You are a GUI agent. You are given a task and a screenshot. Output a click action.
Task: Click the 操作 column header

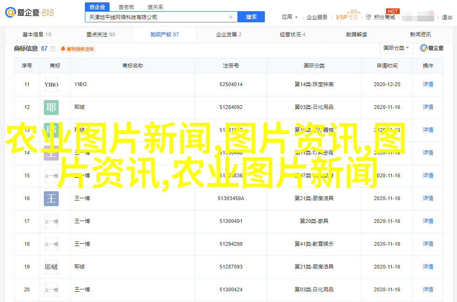pos(428,66)
